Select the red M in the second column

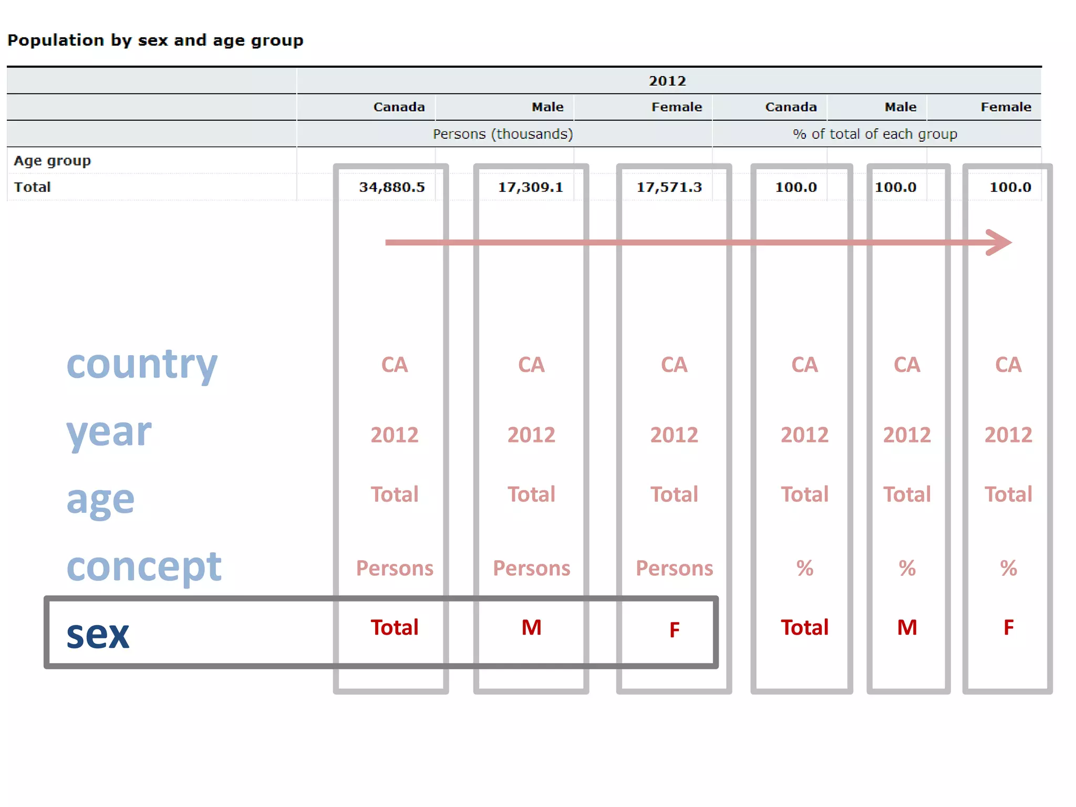coord(531,627)
